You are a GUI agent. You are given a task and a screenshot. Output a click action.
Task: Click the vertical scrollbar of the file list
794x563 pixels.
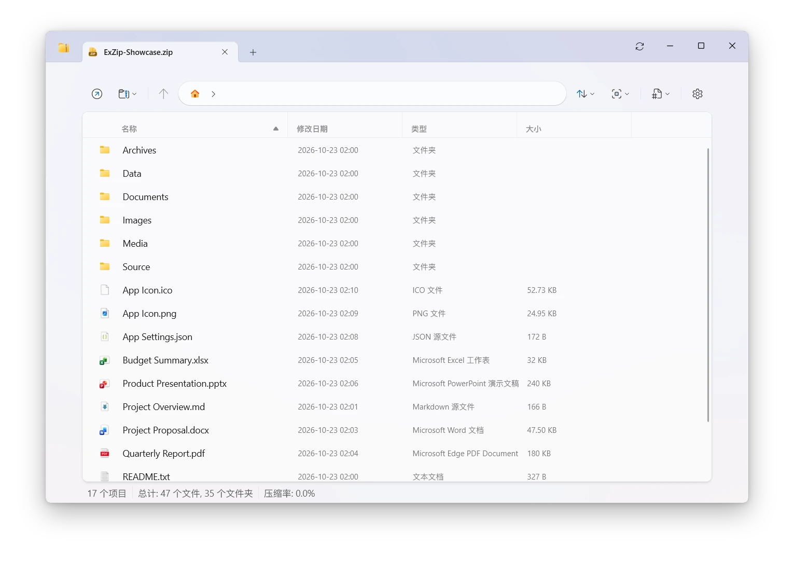708,285
